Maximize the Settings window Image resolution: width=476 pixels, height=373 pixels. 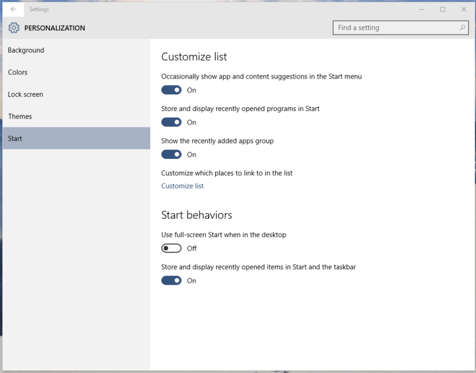pos(443,9)
